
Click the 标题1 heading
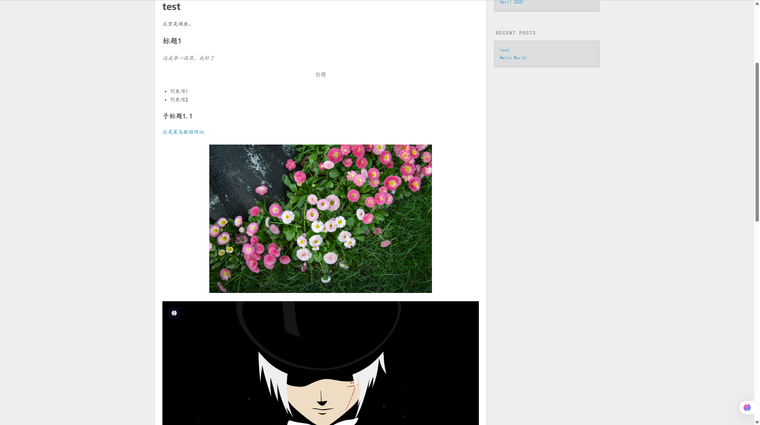(x=172, y=41)
